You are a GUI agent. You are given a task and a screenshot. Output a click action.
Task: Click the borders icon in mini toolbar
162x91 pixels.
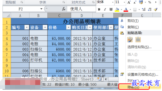[x=135, y=9]
